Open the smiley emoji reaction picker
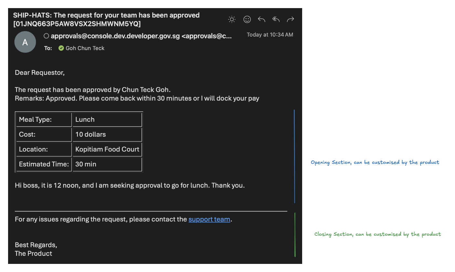Screen dimensions: 455x272 point(247,19)
